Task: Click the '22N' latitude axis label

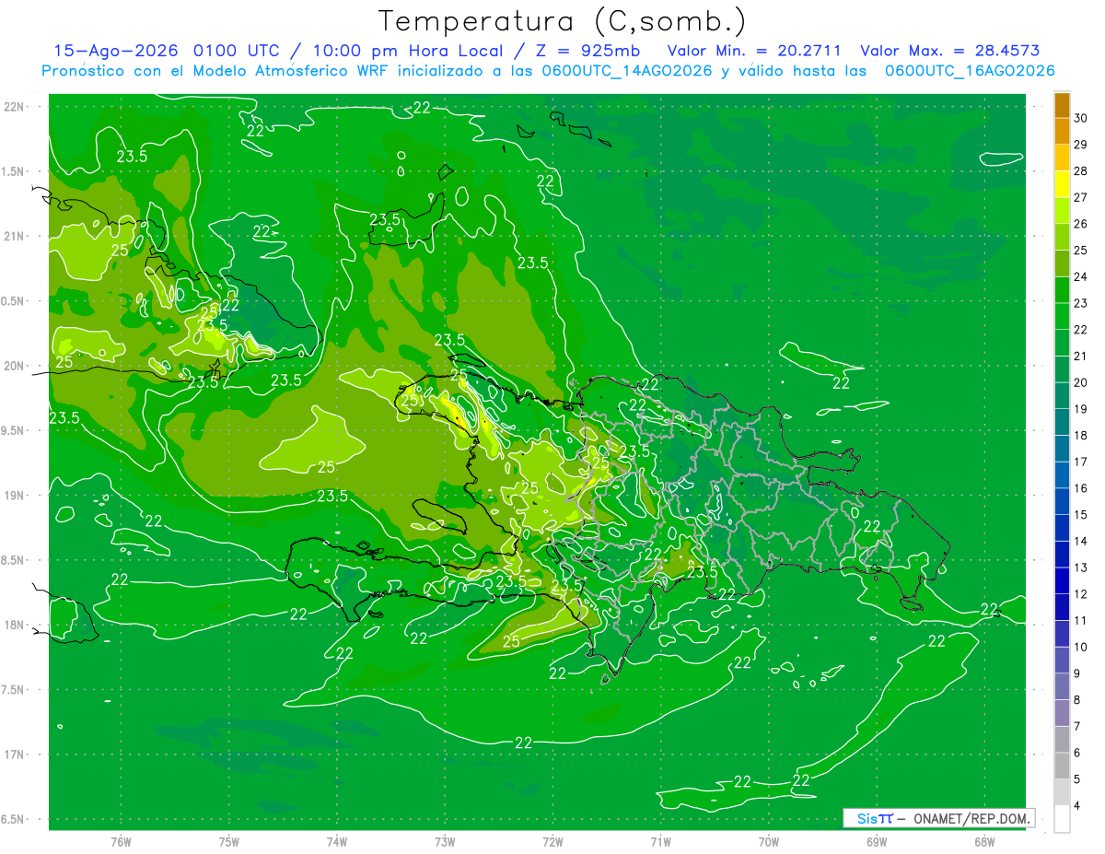Action: point(15,106)
